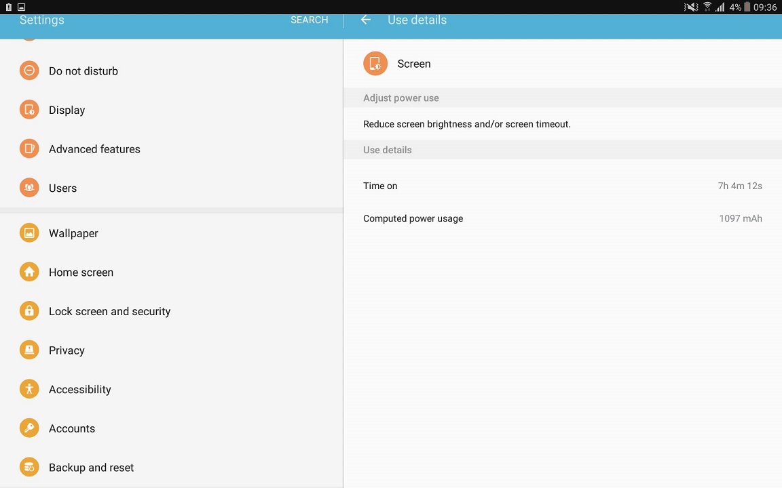Tap the 4% battery percentage
782x488 pixels.
735,7
